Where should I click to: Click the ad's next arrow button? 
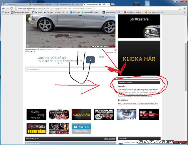tap(90, 60)
